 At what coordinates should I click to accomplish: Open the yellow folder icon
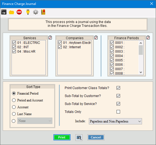click(x=12, y=12)
